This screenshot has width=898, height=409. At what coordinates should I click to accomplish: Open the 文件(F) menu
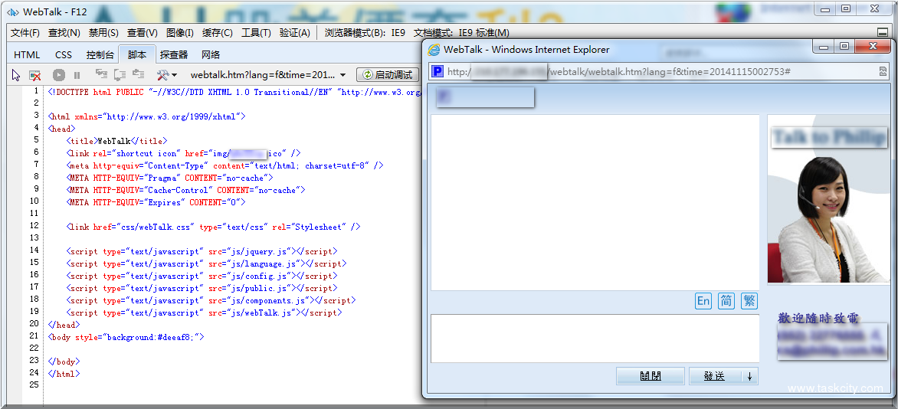tap(25, 33)
